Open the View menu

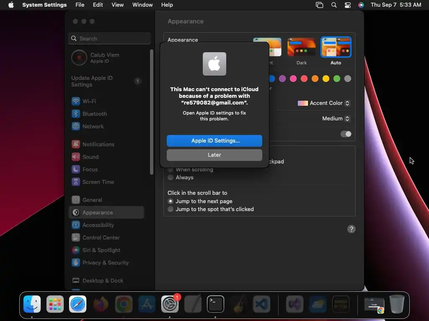pyautogui.click(x=117, y=5)
